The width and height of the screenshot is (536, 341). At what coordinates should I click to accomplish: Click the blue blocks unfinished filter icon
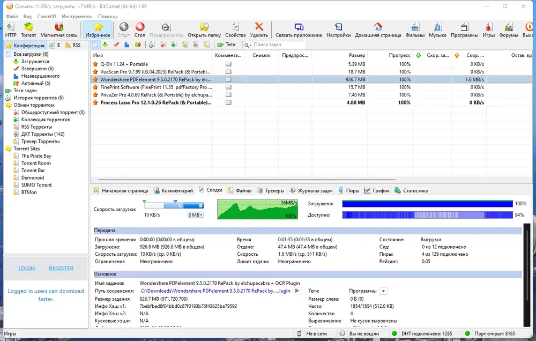pos(127,45)
